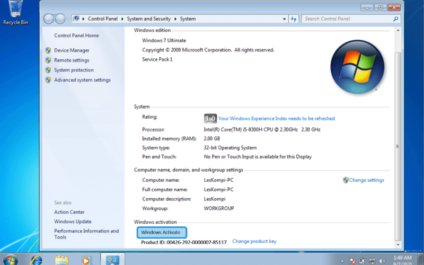Click the shield icon beside Remote settings

(x=48, y=60)
